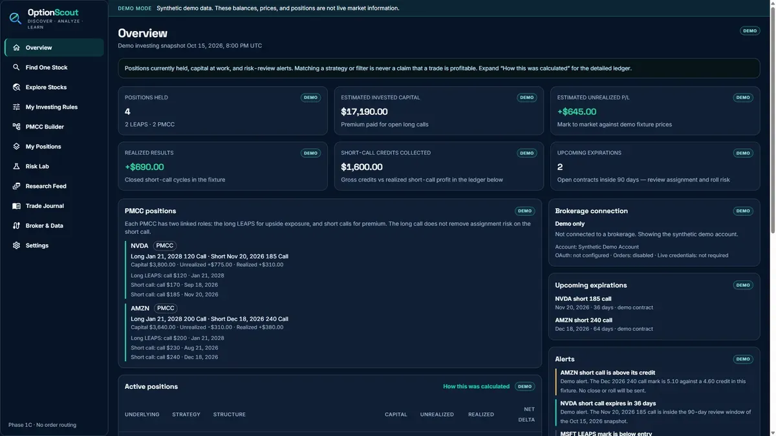
Task: Click the $17,190.00 invested capital value
Action: (x=364, y=112)
